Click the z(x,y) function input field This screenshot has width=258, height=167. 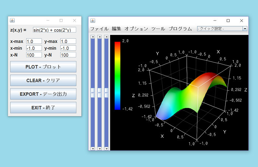point(54,30)
